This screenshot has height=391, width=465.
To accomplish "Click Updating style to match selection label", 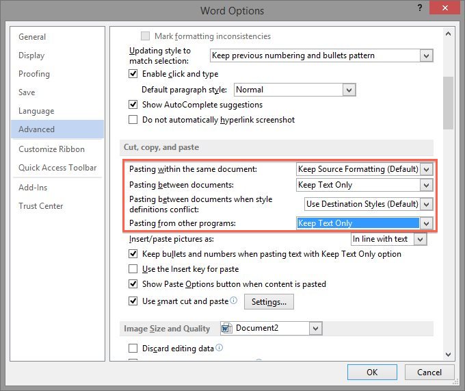I will point(160,55).
